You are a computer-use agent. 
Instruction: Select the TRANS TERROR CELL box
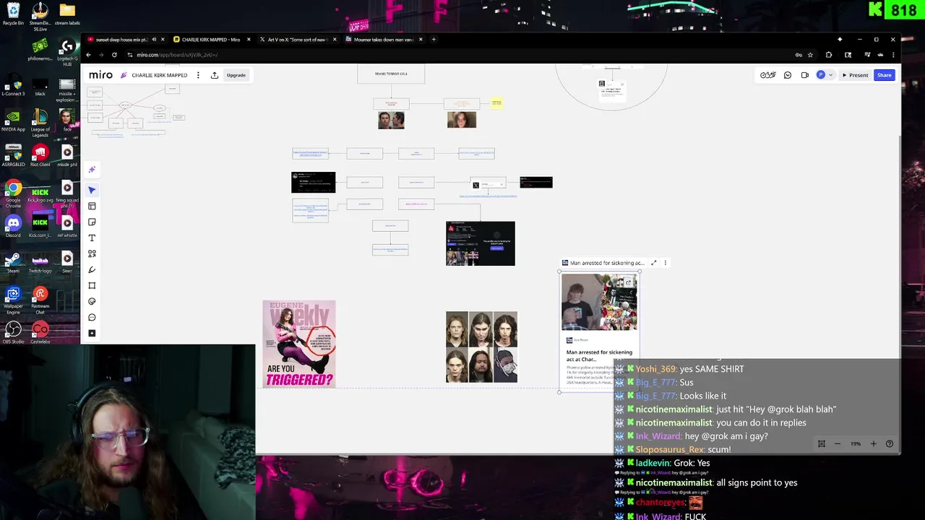click(391, 74)
